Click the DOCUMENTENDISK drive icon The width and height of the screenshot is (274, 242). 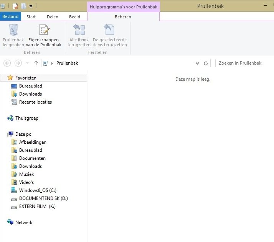pos(14,199)
